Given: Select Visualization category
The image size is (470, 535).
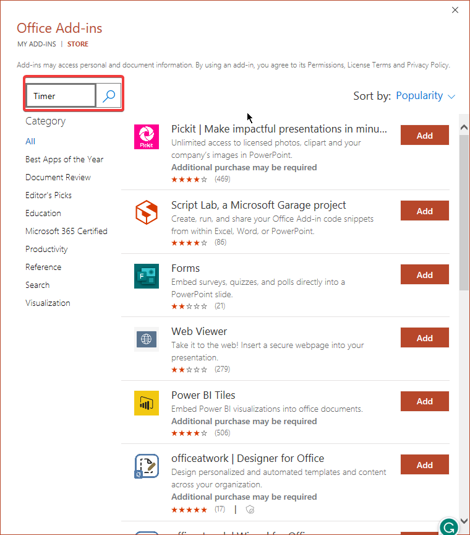Looking at the screenshot, I should [48, 303].
